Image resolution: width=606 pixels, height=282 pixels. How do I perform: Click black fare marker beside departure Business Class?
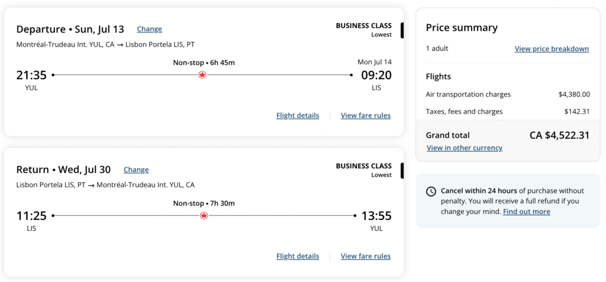point(402,30)
